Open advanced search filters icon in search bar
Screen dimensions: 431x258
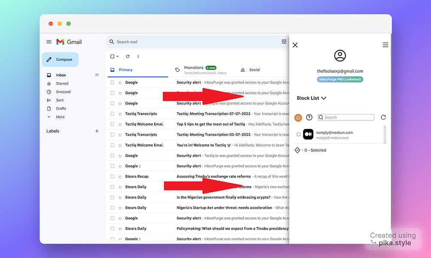click(284, 42)
